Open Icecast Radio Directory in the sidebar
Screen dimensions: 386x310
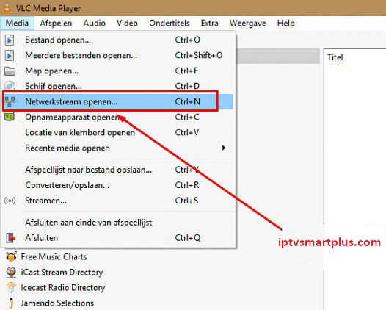point(63,287)
